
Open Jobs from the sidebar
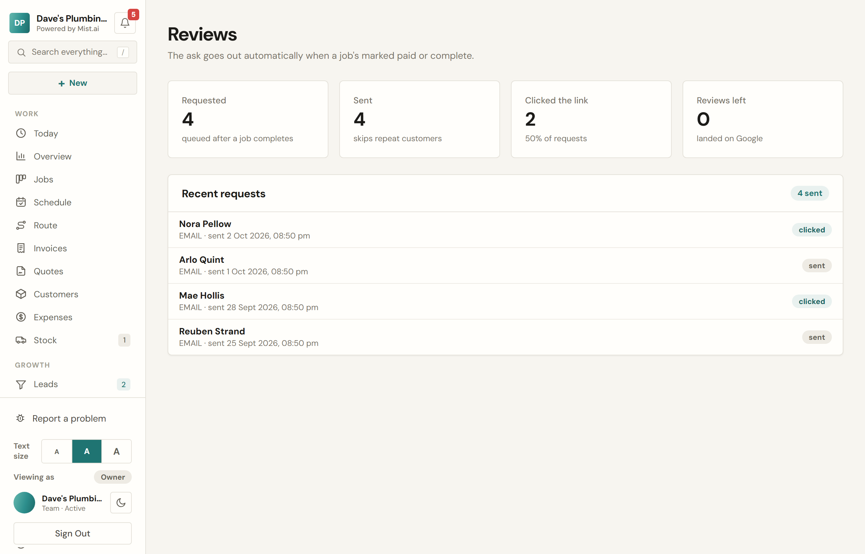click(x=73, y=179)
